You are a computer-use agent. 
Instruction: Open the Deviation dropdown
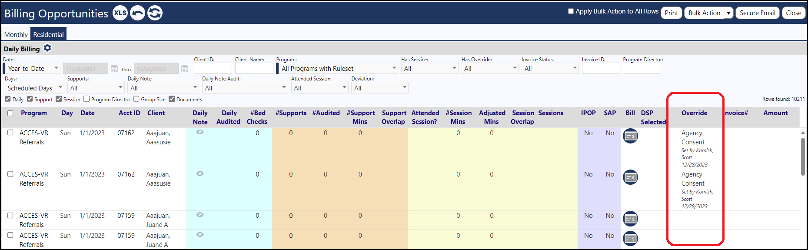(x=380, y=88)
